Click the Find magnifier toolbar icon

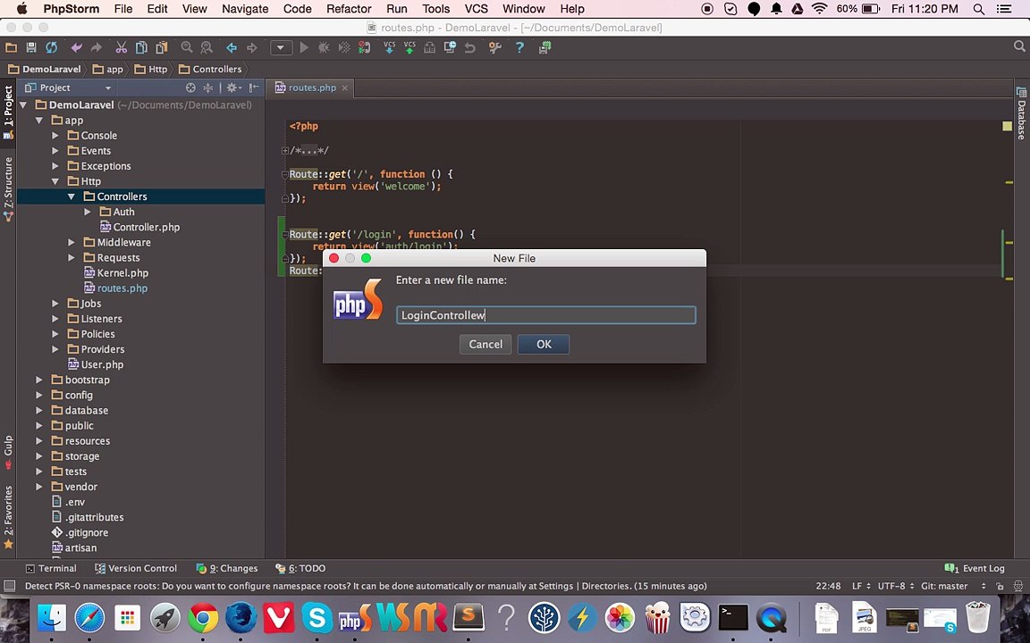pos(187,47)
